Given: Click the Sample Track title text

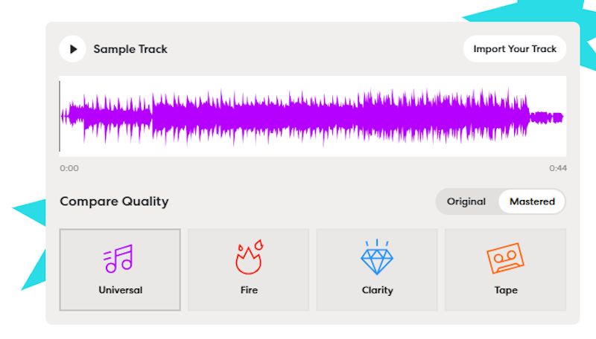Looking at the screenshot, I should pos(130,49).
